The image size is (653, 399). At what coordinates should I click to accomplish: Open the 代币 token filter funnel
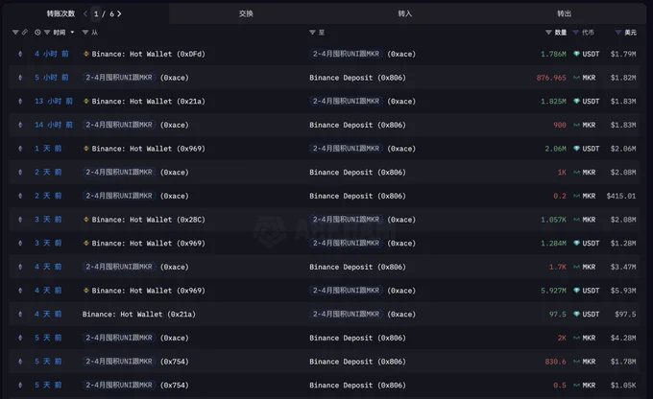click(576, 32)
